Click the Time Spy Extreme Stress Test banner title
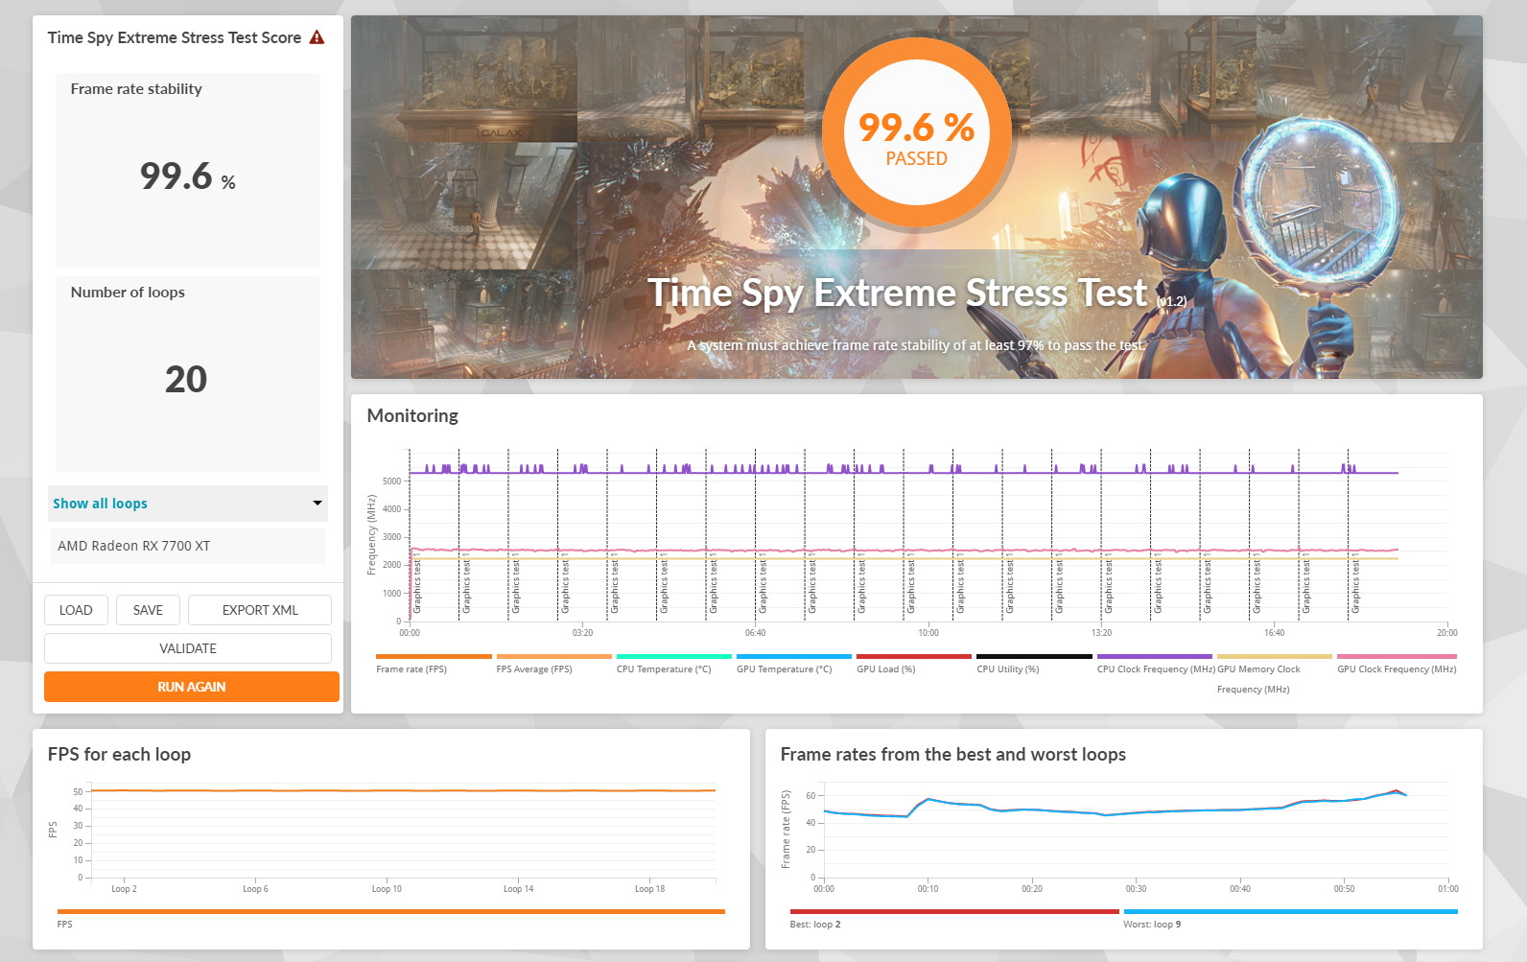 click(x=897, y=293)
